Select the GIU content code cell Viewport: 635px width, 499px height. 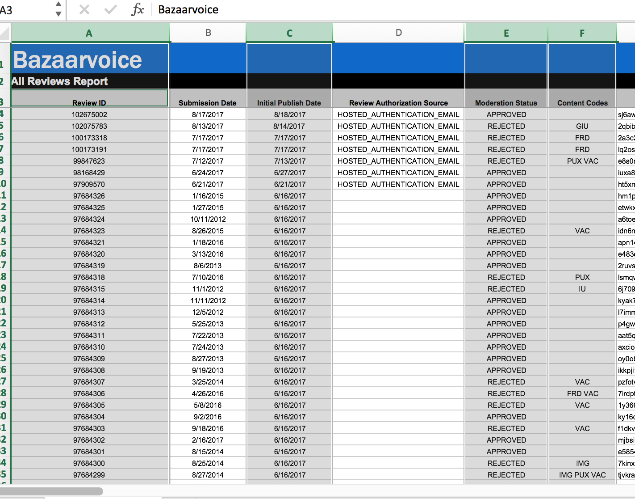582,126
